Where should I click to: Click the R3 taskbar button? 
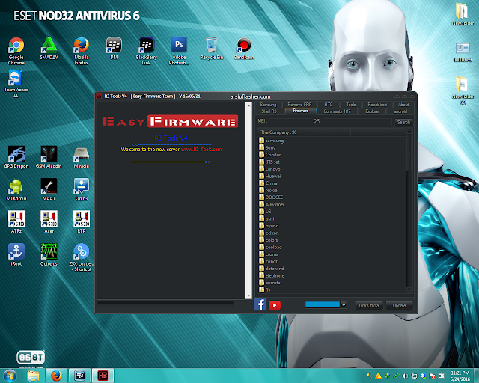tap(103, 376)
